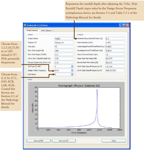Switch to the Multi-Subarea tab
Viewport: 144px width, 150px height.
tap(46, 31)
